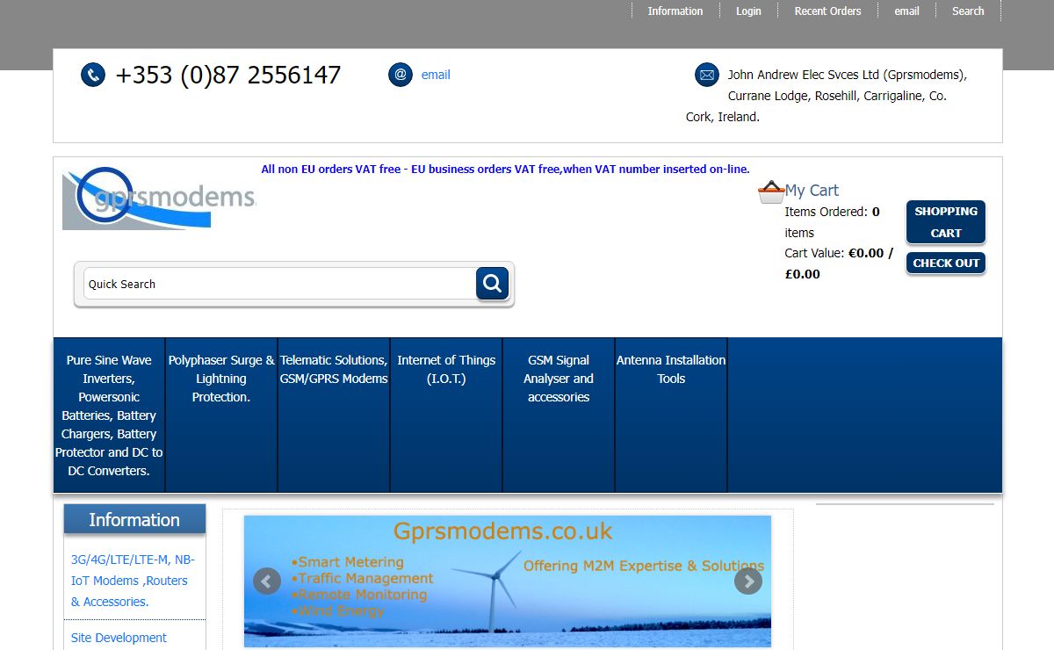Open Recent Orders in top bar
The width and height of the screenshot is (1054, 650).
827,11
